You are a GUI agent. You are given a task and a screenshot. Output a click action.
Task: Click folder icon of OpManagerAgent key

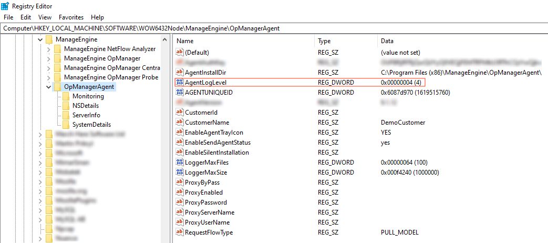(x=58, y=87)
